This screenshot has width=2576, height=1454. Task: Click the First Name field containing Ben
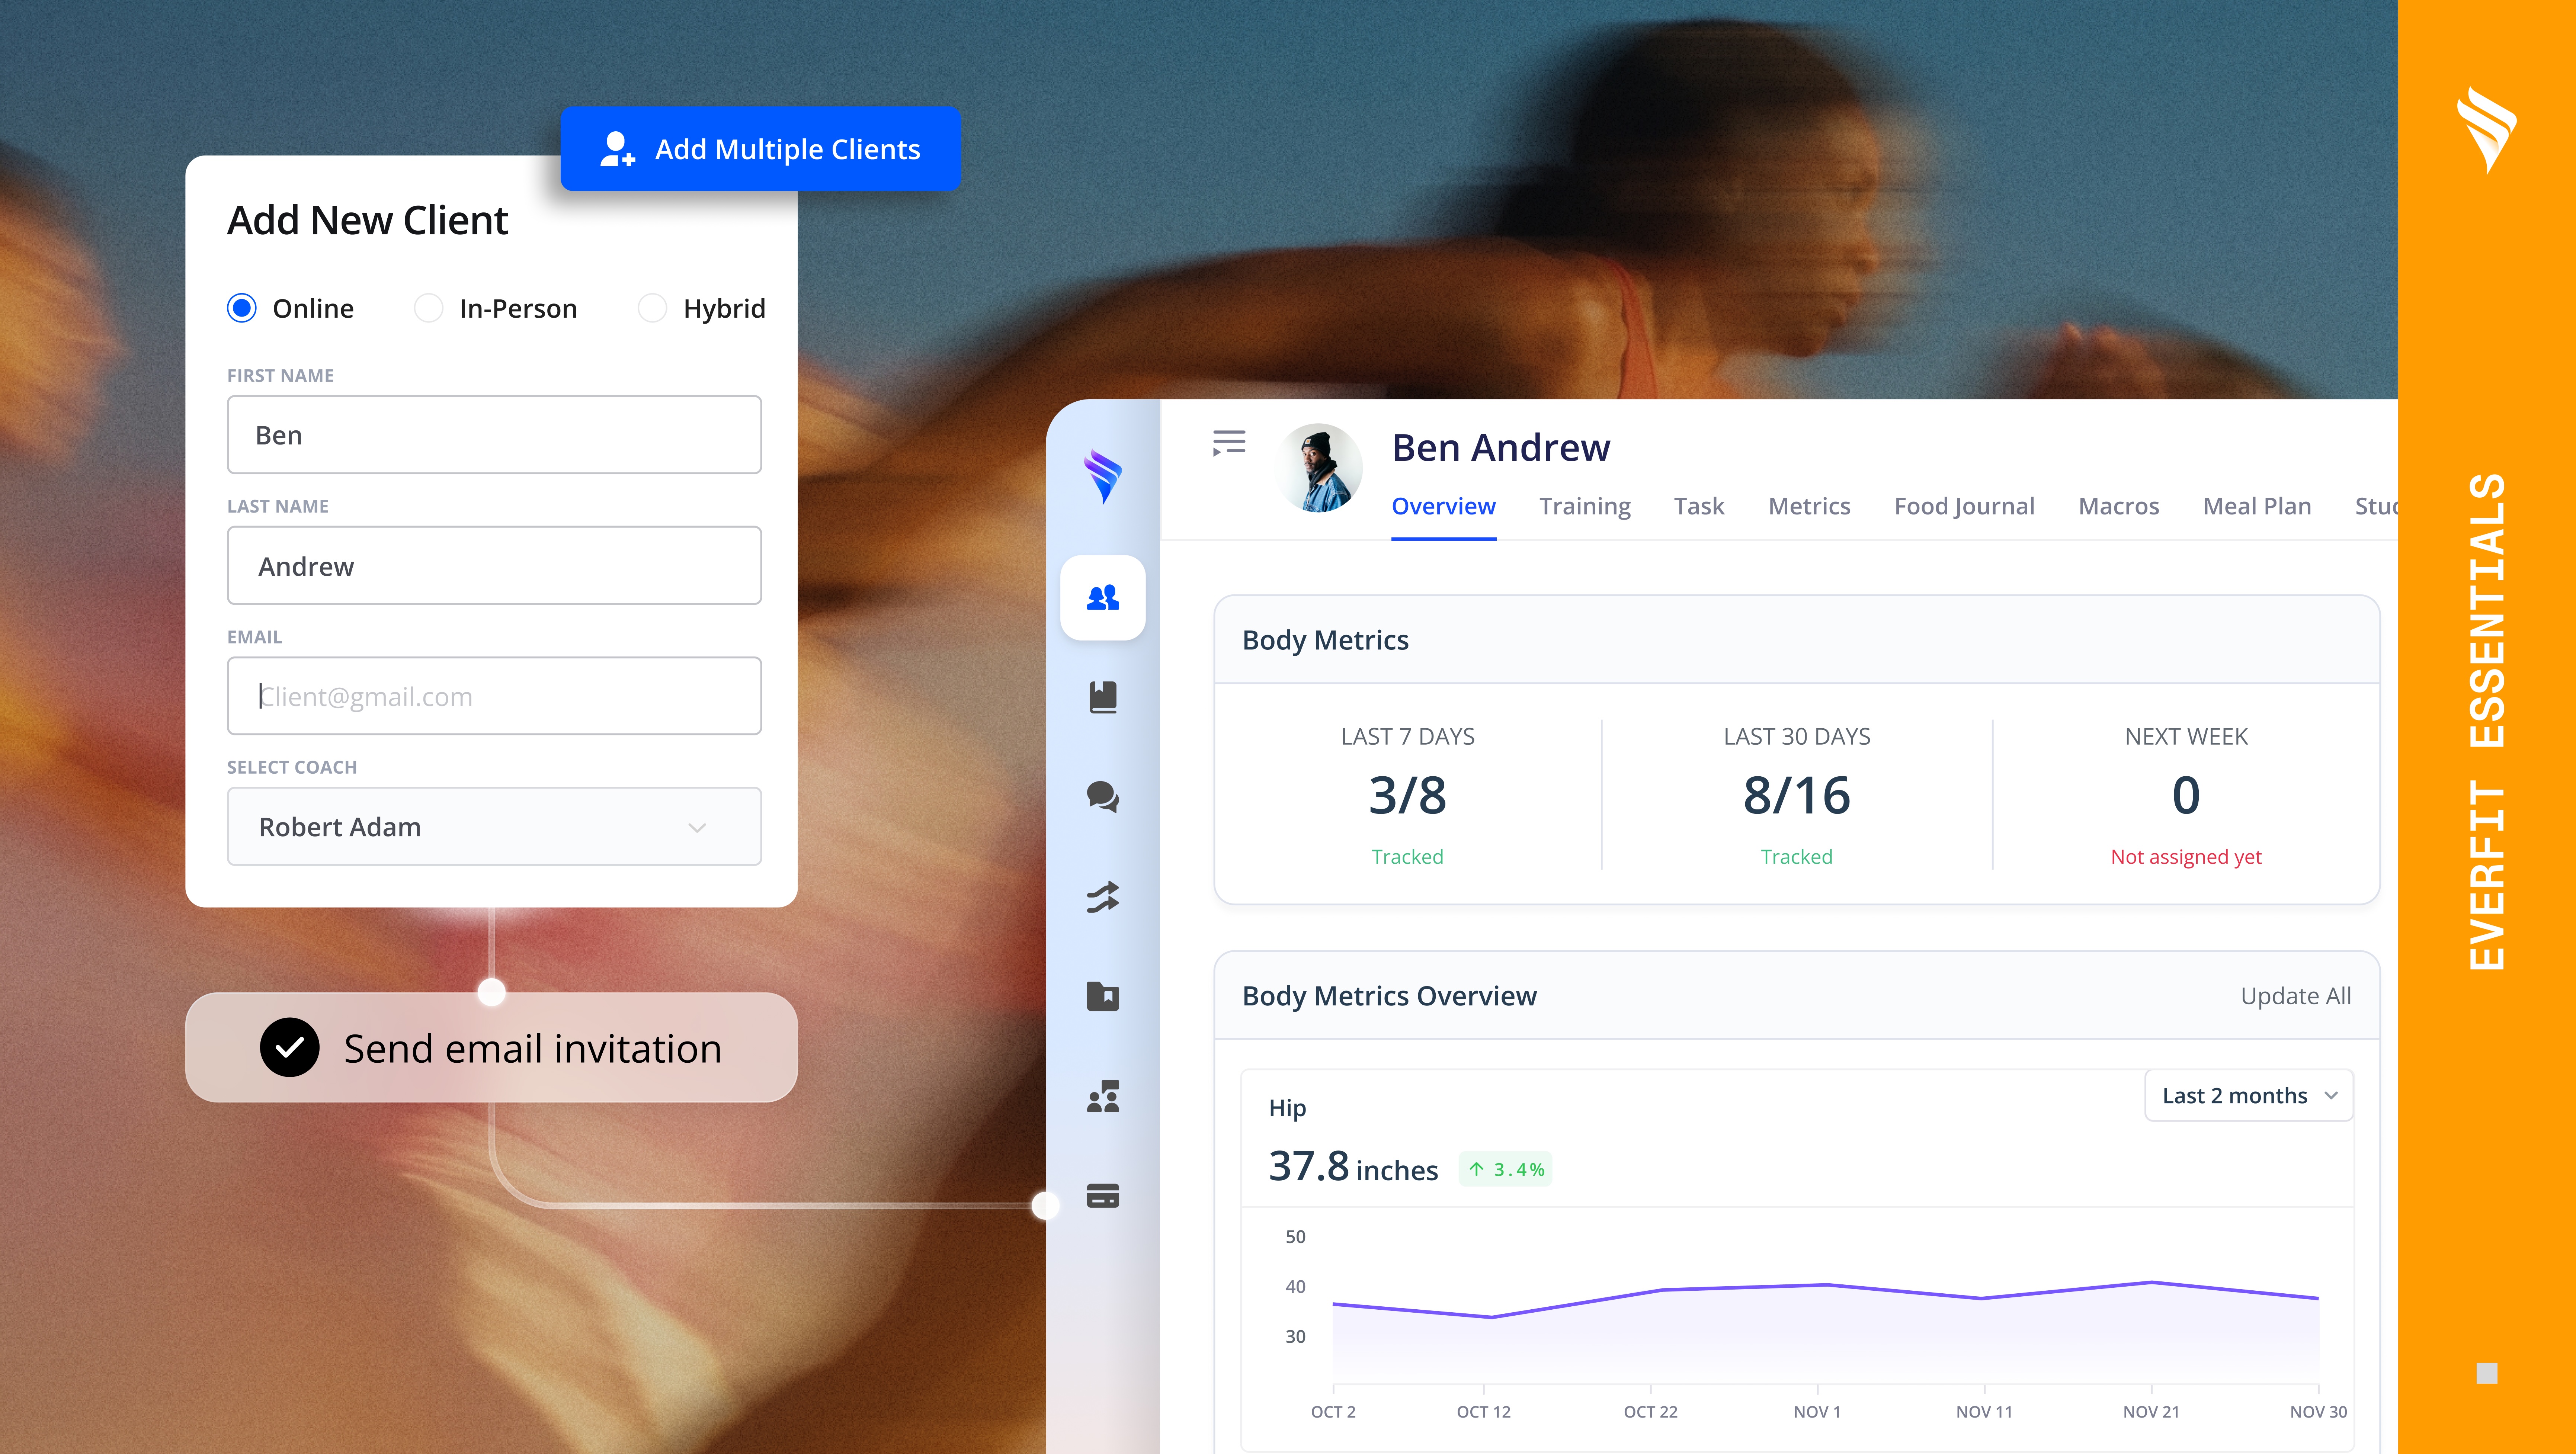[x=494, y=435]
